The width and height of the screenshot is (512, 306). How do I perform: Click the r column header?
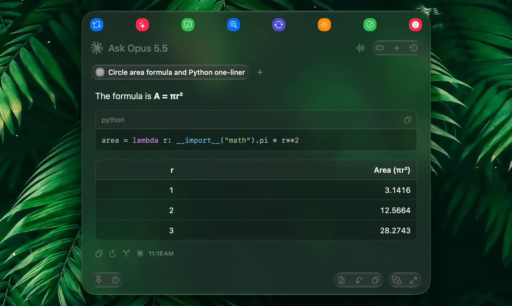click(x=172, y=170)
